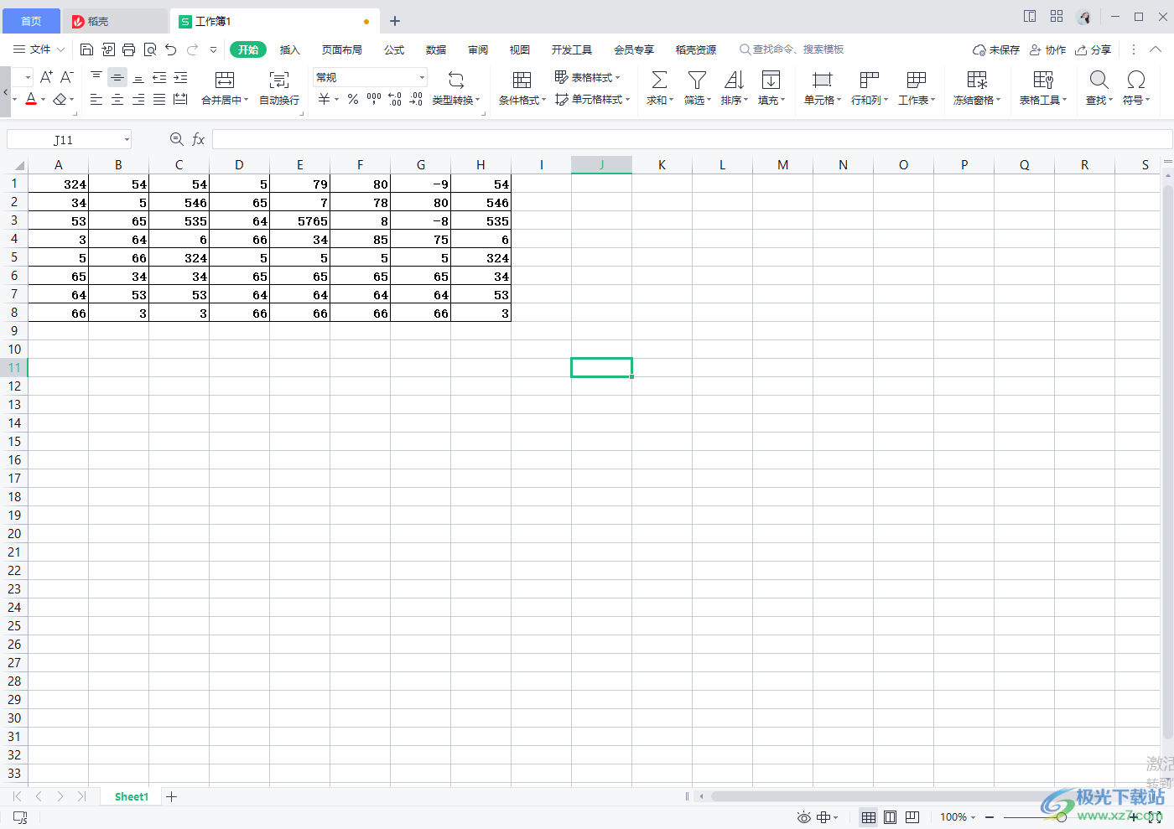Image resolution: width=1174 pixels, height=829 pixels.
Task: Switch to 公式 (Formulas) tab
Action: pyautogui.click(x=394, y=49)
